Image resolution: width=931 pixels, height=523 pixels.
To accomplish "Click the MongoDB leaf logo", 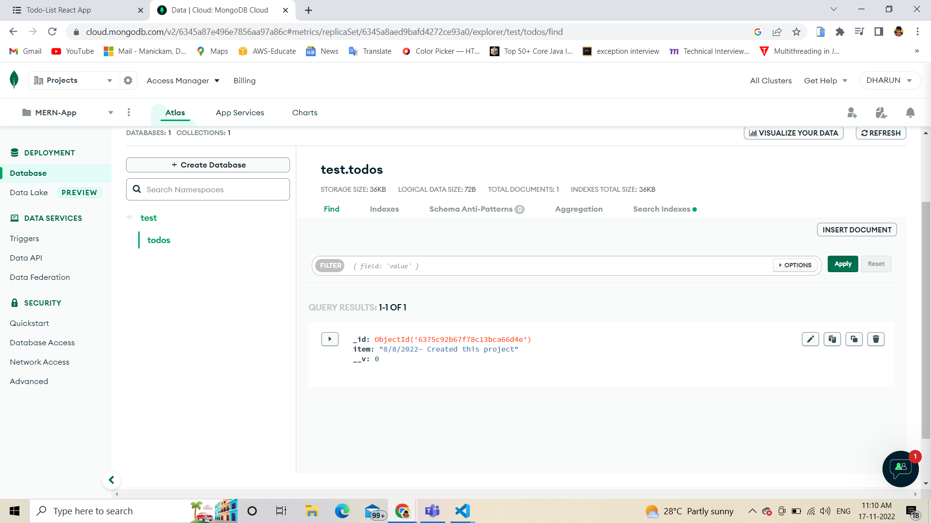I will [x=14, y=79].
